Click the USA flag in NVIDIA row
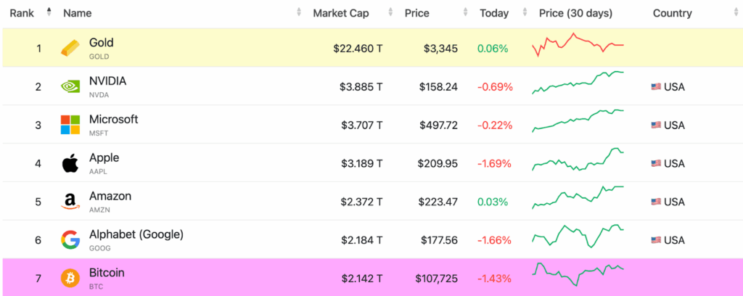This screenshot has width=743, height=296. coord(656,87)
